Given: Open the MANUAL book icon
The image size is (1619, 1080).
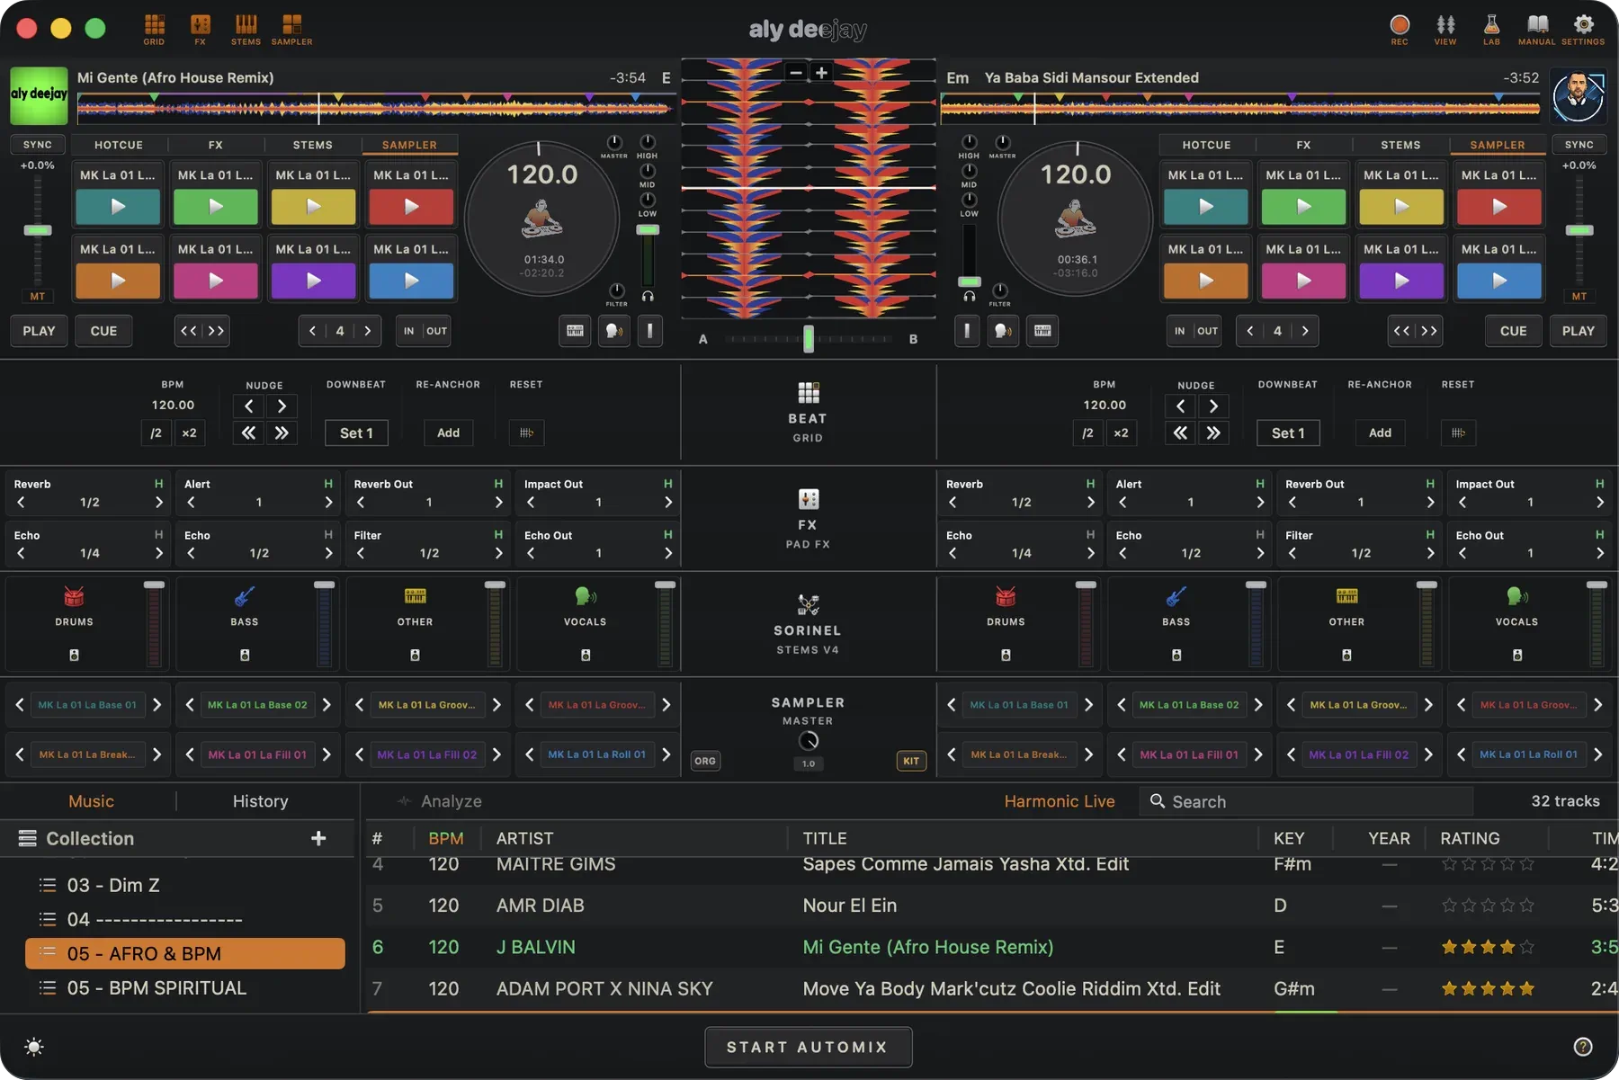Looking at the screenshot, I should 1537,29.
